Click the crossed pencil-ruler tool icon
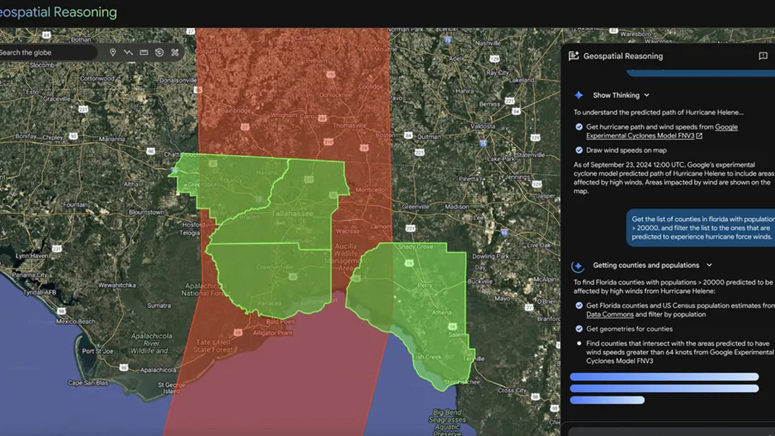This screenshot has height=436, width=775. click(175, 53)
